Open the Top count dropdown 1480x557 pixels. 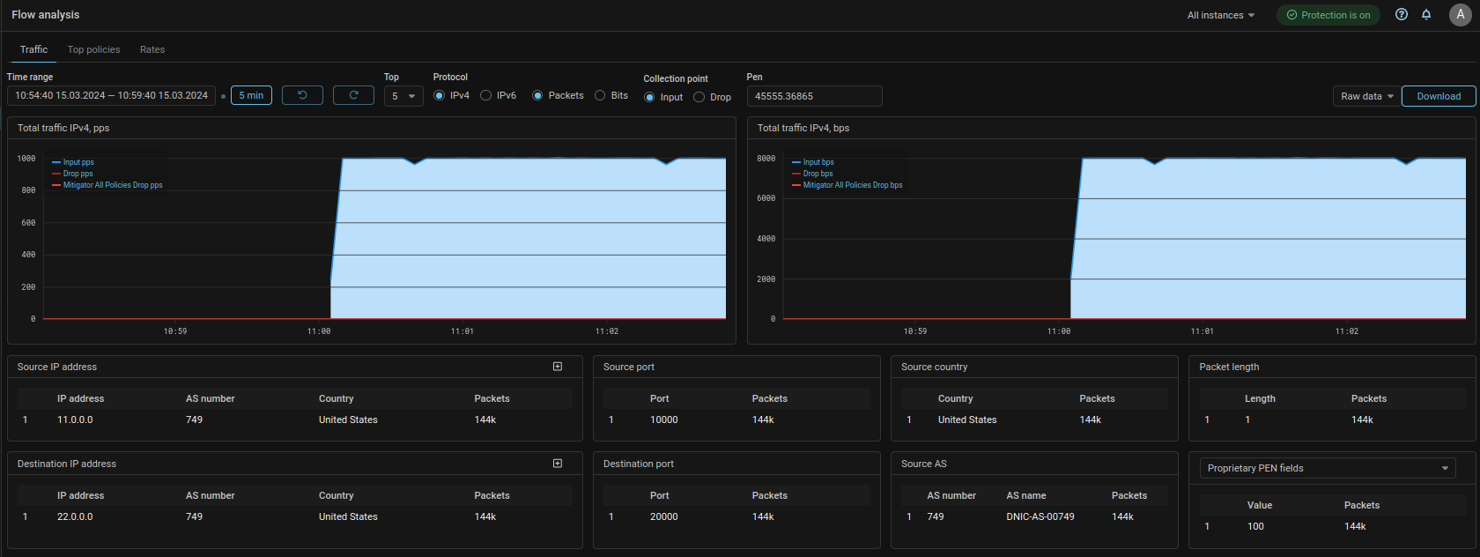tap(403, 96)
